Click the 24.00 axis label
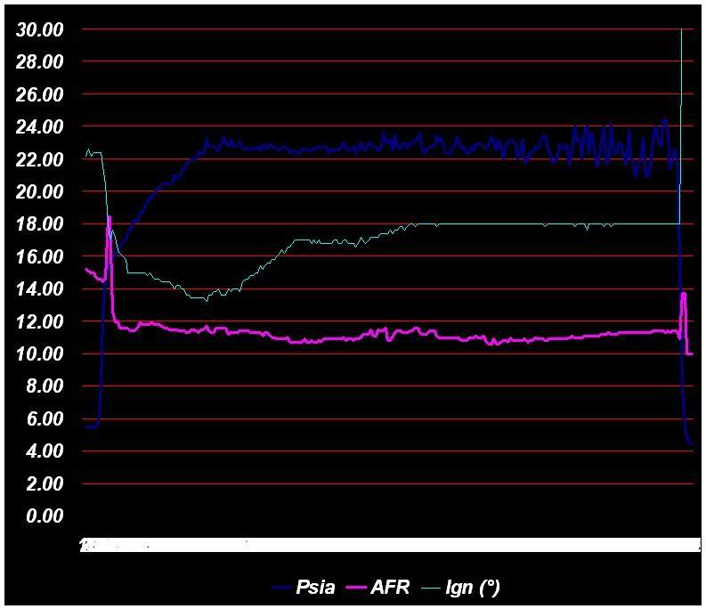706x609 pixels. point(40,127)
